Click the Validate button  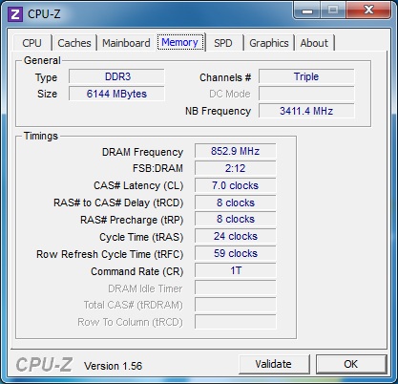(x=274, y=364)
